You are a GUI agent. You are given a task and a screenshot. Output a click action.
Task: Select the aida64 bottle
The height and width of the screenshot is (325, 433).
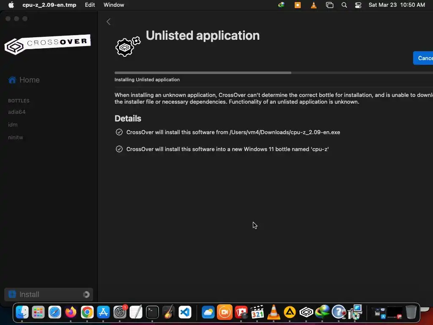(x=17, y=112)
